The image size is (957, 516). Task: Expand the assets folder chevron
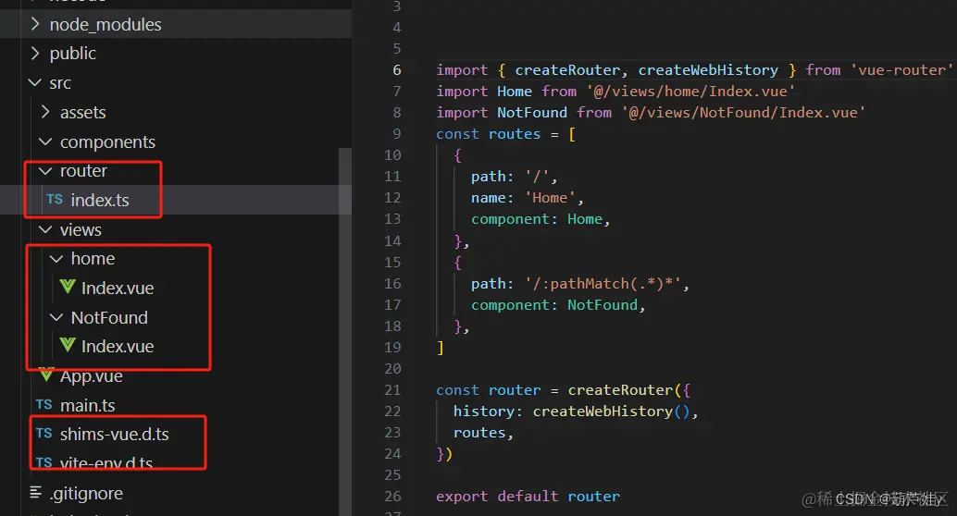point(45,112)
